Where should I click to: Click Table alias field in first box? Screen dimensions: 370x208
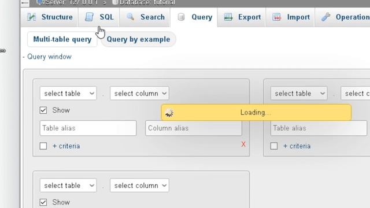click(x=88, y=128)
